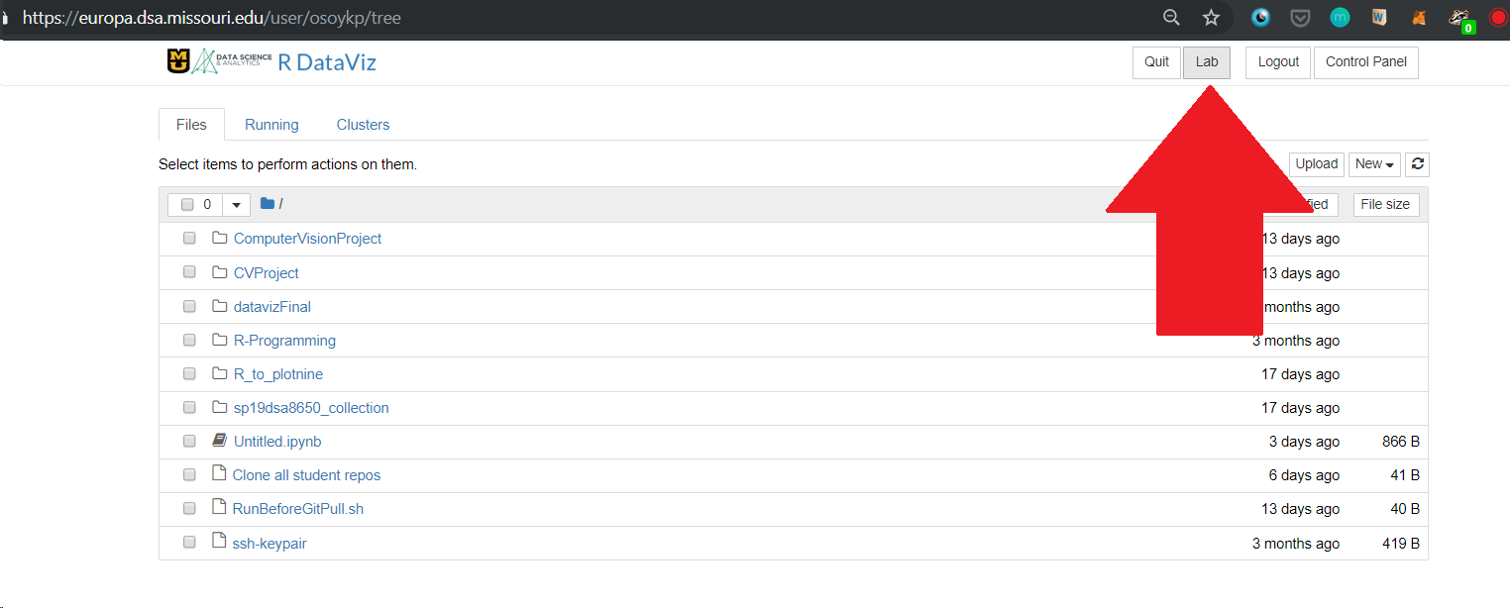This screenshot has height=608, width=1510.
Task: Click the Pocket extension icon
Action: (x=1300, y=18)
